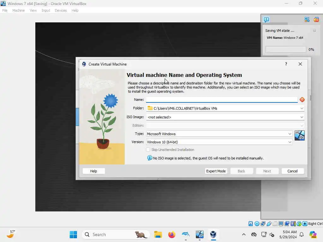323x242 pixels.
Task: Open the clock and date 5:04 AM
Action: [x=288, y=234]
